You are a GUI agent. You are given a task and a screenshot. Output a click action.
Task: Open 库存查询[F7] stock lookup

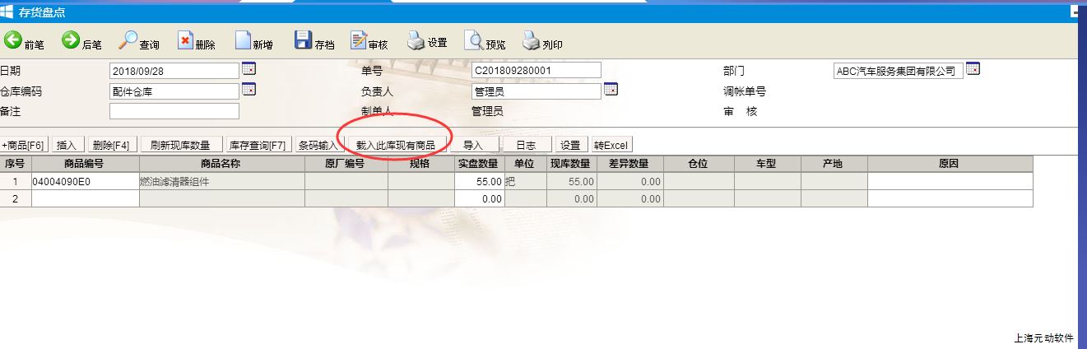[258, 145]
